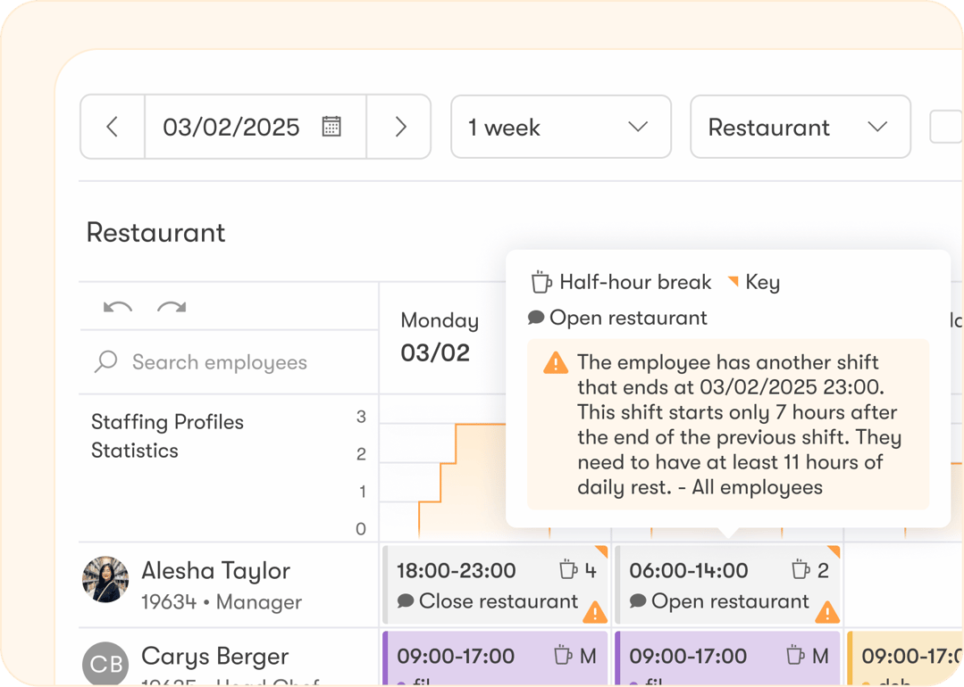Click Alesha's ID and role 19634 Manager
The height and width of the screenshot is (687, 964).
(x=222, y=602)
